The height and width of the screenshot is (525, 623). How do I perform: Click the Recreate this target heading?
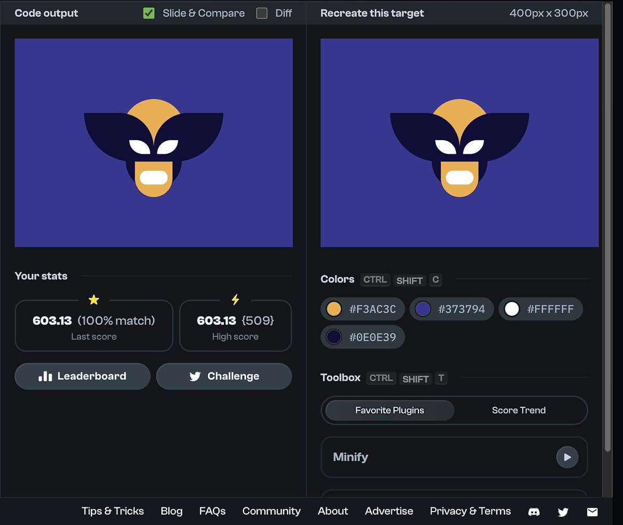(x=372, y=13)
